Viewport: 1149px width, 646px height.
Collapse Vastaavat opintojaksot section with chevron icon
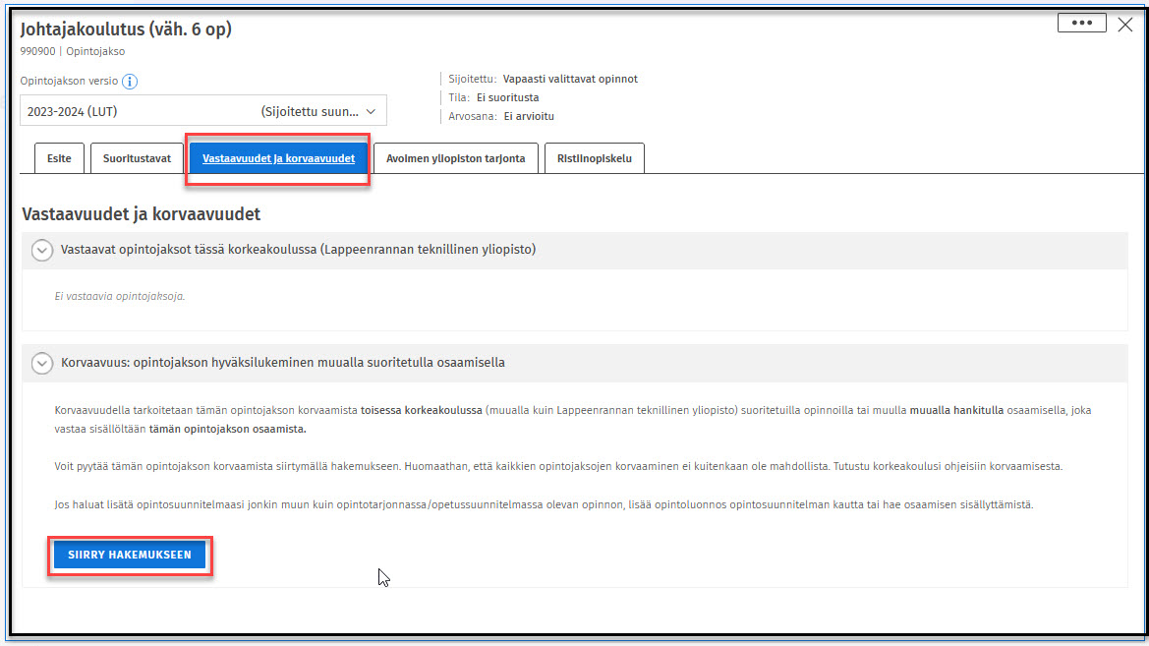(41, 251)
